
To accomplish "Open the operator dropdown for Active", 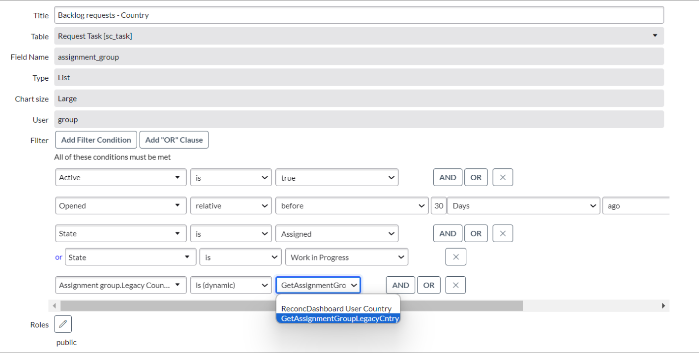I will (231, 177).
